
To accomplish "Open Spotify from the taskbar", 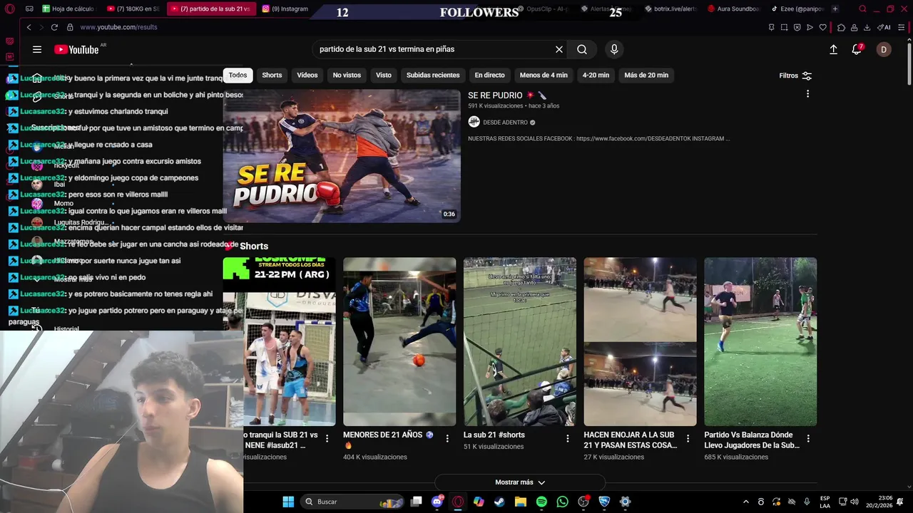I will click(541, 502).
